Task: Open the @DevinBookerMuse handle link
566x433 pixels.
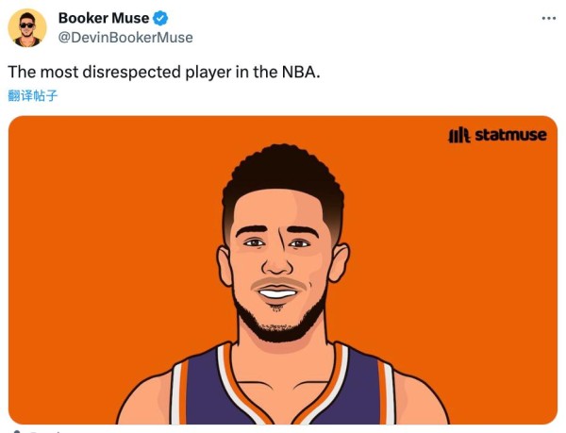Action: (125, 38)
